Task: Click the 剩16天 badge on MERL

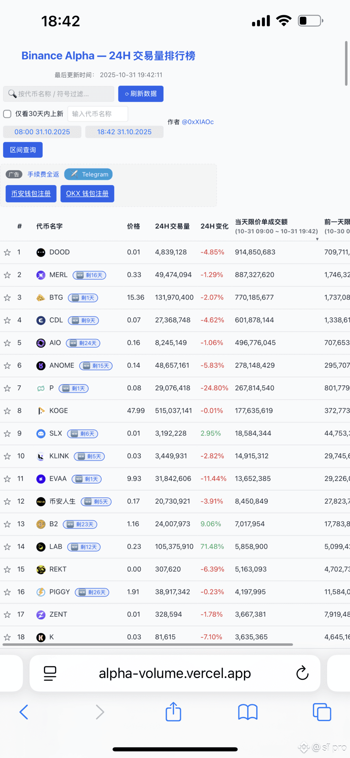Action: tap(90, 275)
